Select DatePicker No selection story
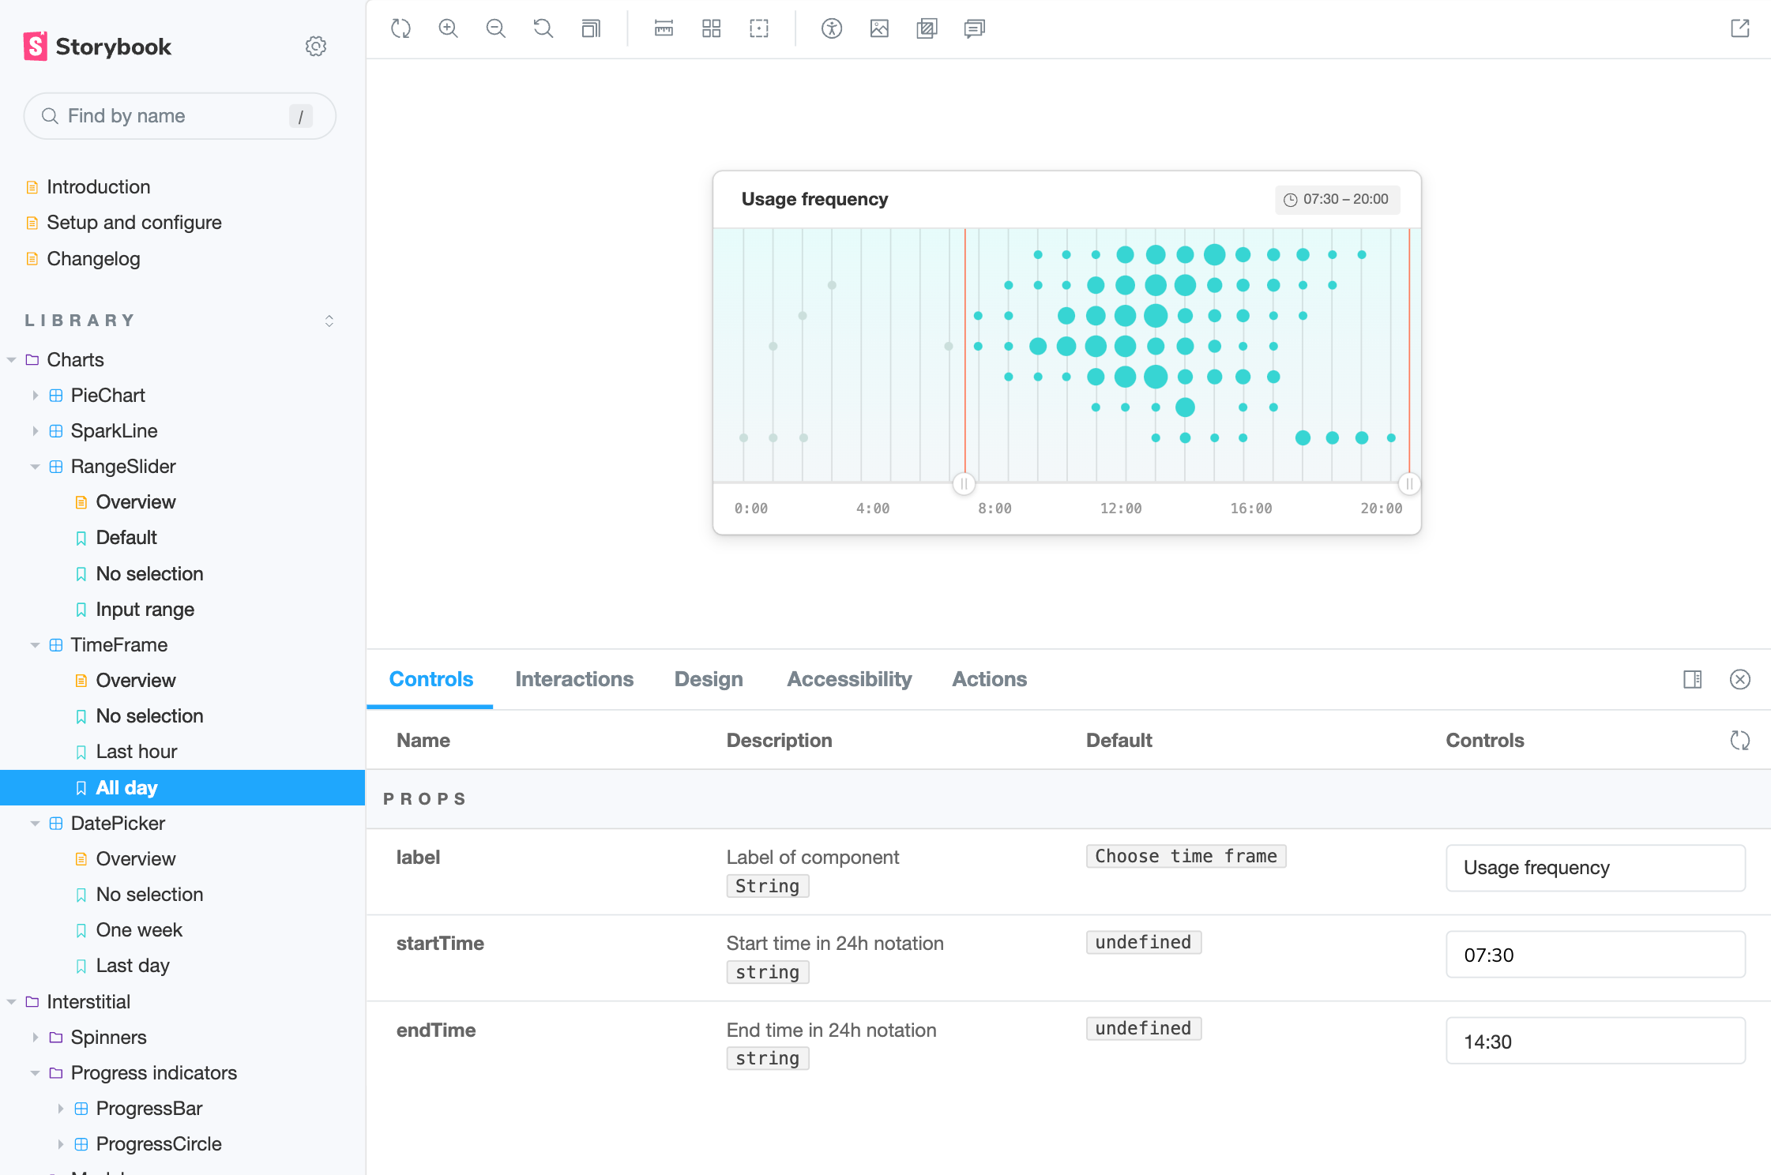The height and width of the screenshot is (1175, 1771). [150, 895]
